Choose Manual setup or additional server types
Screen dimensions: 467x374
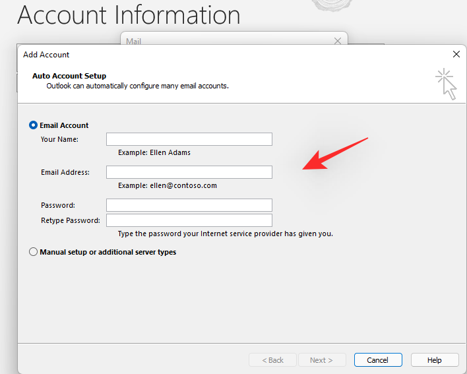point(34,252)
